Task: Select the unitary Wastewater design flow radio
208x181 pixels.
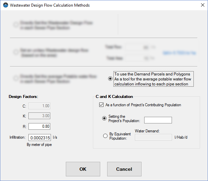Action: tap(16, 52)
